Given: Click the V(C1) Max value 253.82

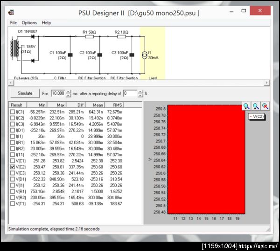Looking at the screenshot, I should [x=58, y=161].
